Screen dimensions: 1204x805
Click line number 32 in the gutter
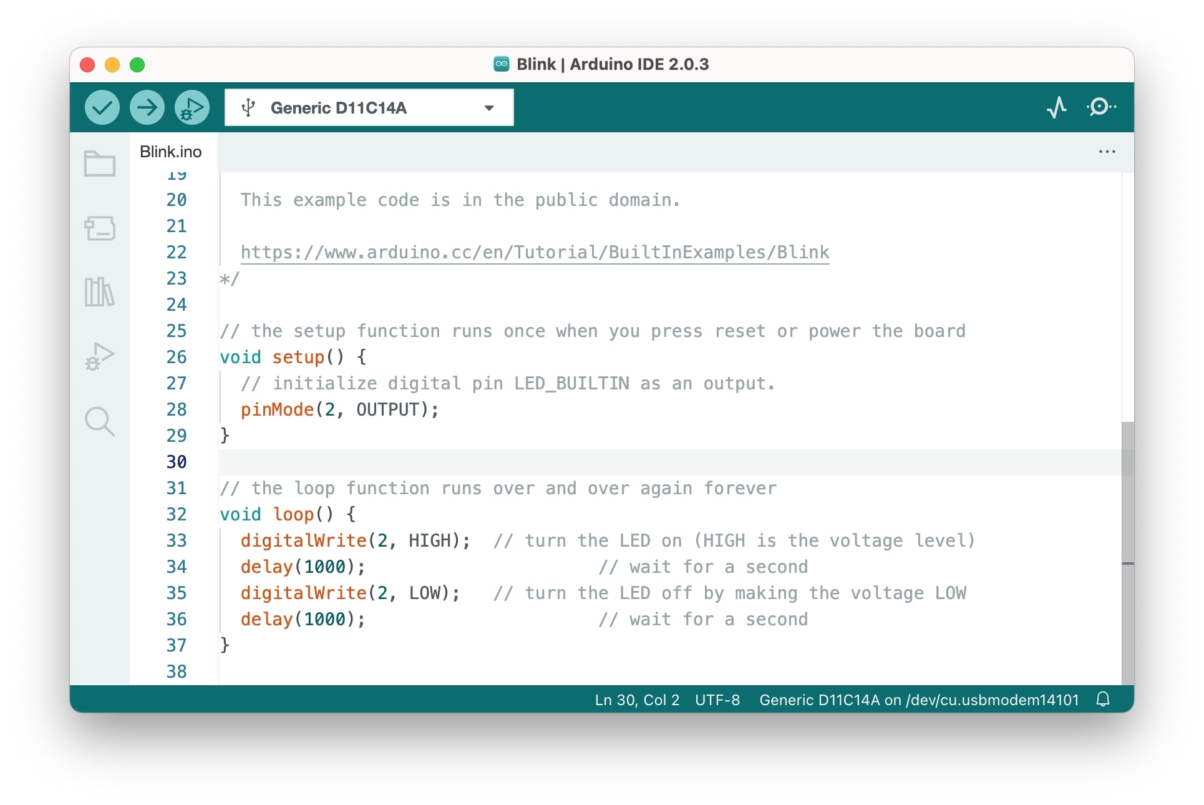pos(177,514)
